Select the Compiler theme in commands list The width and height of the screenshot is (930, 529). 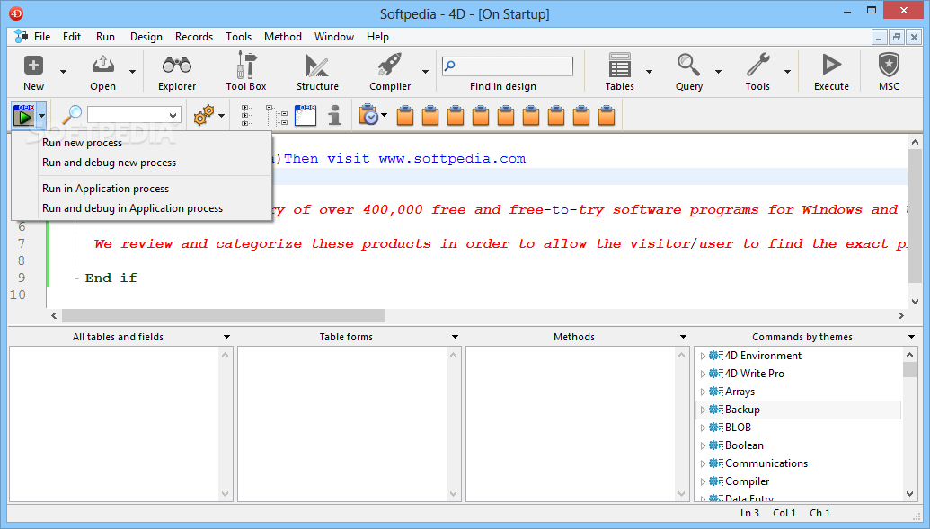[798, 481]
